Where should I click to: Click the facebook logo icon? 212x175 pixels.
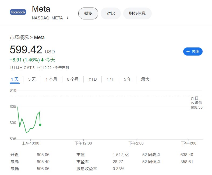tap(18, 12)
